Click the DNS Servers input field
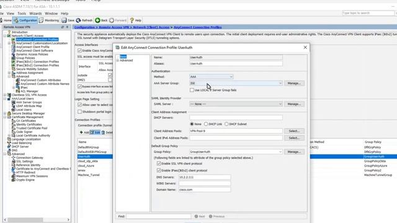Image resolution: width=397 pixels, height=223 pixels. [205, 177]
